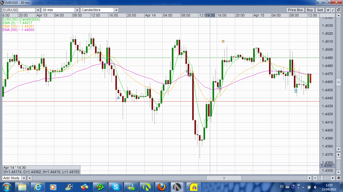Click the Apr 14 date label on time axis
The image size is (343, 192).
[x=150, y=15]
